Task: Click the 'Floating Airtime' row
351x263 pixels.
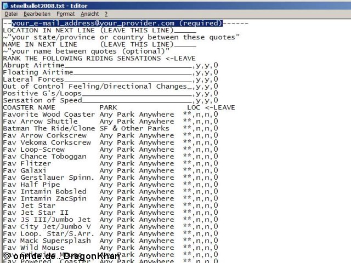Action: [110, 72]
